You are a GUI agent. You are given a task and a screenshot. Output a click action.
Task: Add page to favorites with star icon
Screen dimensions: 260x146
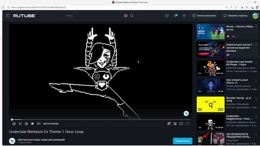pyautogui.click(x=236, y=7)
